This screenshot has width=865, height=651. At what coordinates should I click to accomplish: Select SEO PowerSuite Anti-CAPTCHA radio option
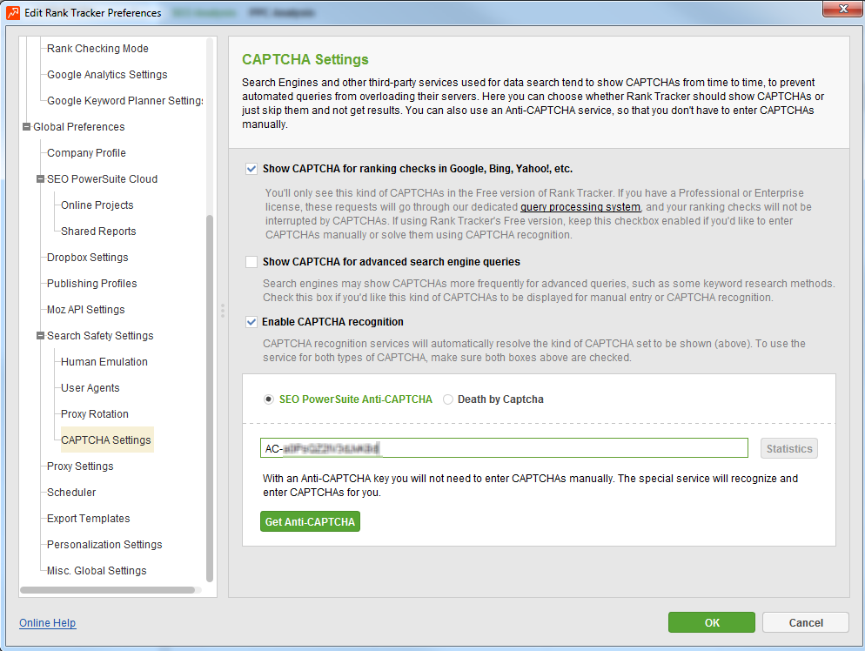[x=269, y=399]
